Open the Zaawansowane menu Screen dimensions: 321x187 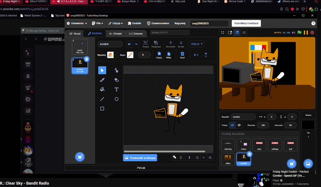click(x=158, y=23)
